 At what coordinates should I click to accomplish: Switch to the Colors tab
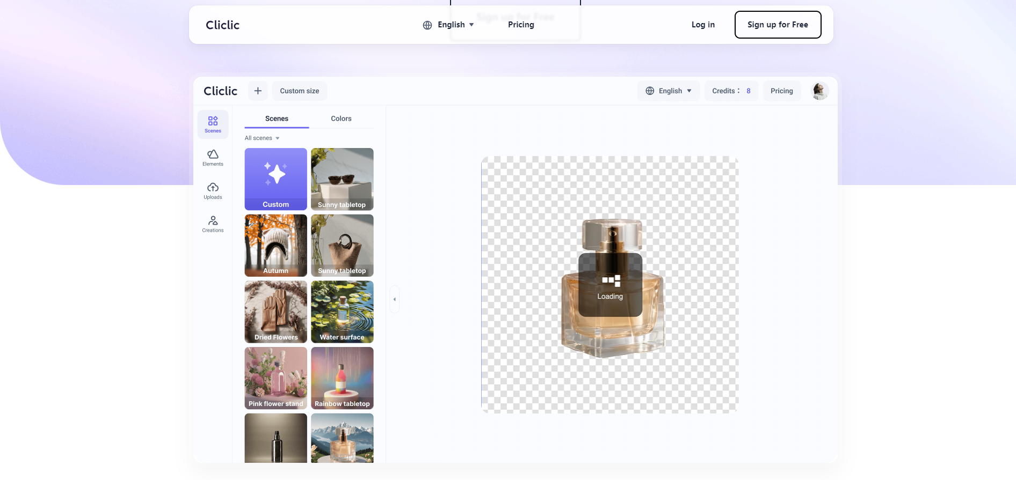341,119
